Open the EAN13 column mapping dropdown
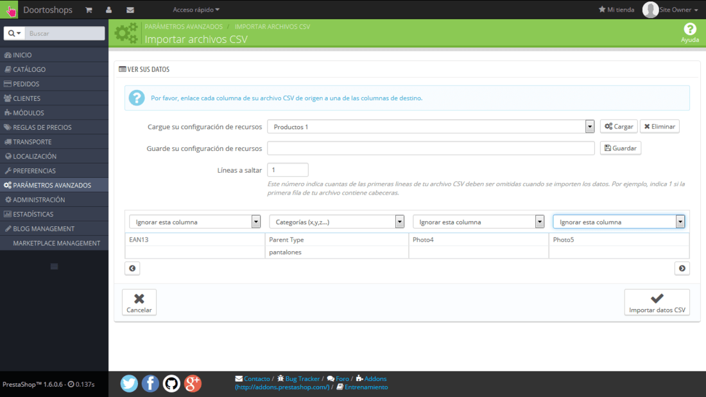Image resolution: width=706 pixels, height=397 pixels. coord(194,222)
